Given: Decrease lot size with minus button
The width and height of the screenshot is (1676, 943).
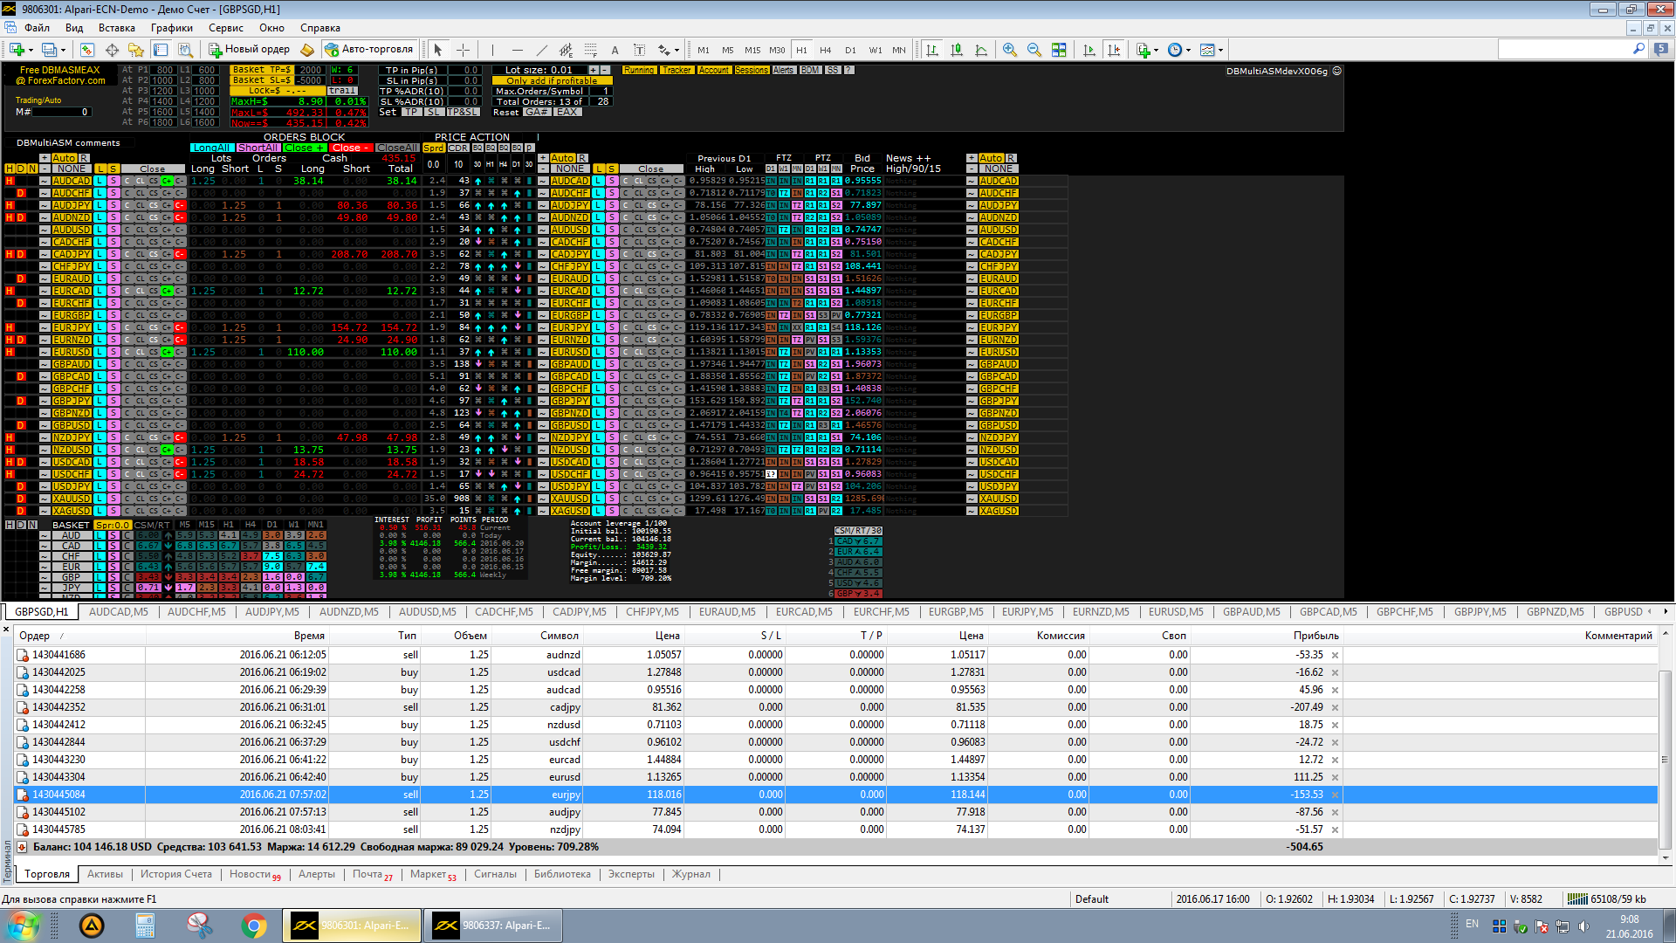Looking at the screenshot, I should tap(605, 70).
